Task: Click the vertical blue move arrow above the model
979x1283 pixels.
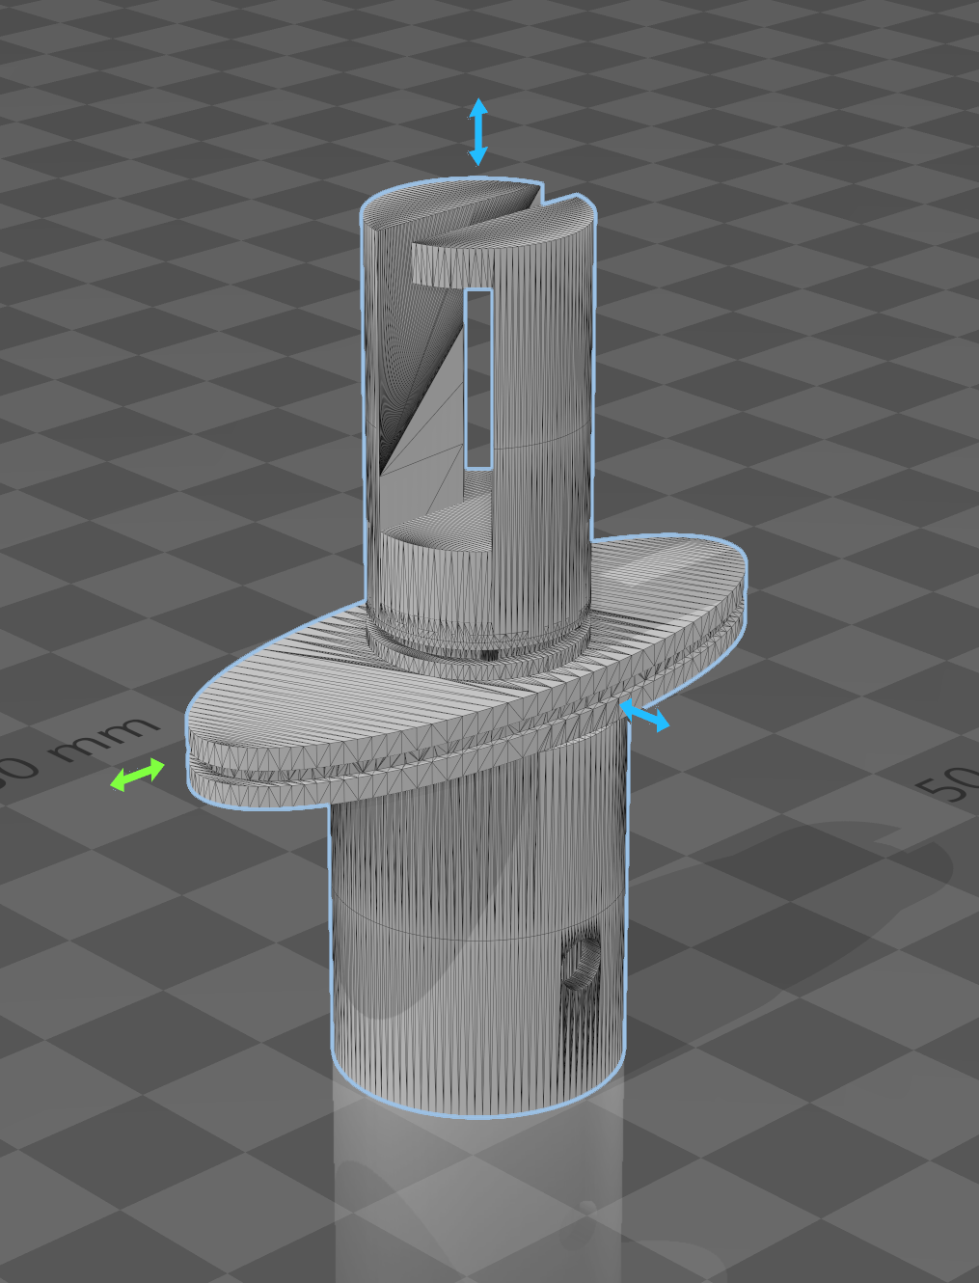Action: click(477, 131)
